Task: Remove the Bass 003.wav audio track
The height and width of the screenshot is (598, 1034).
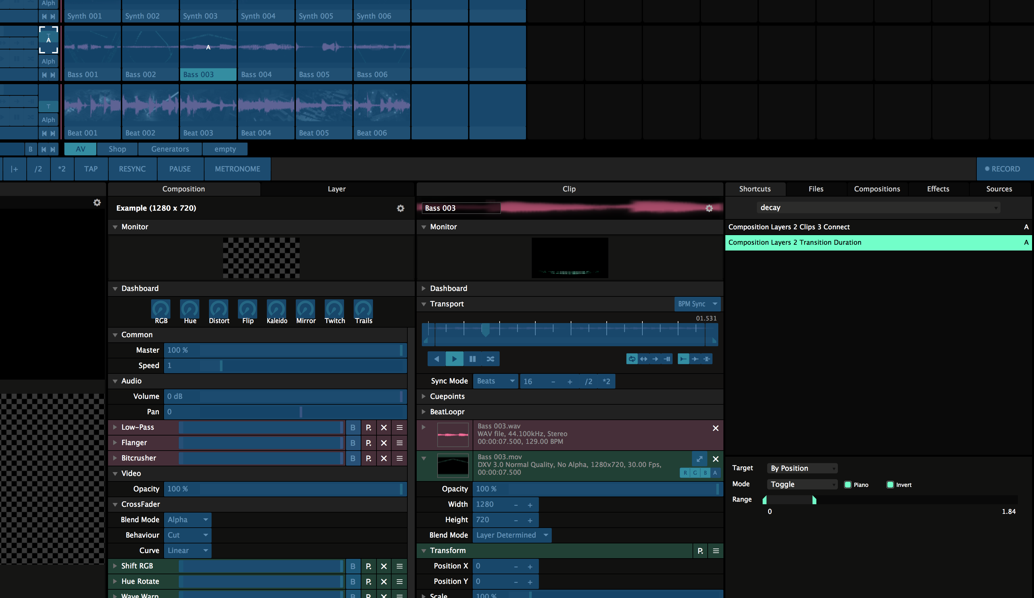Action: (715, 428)
